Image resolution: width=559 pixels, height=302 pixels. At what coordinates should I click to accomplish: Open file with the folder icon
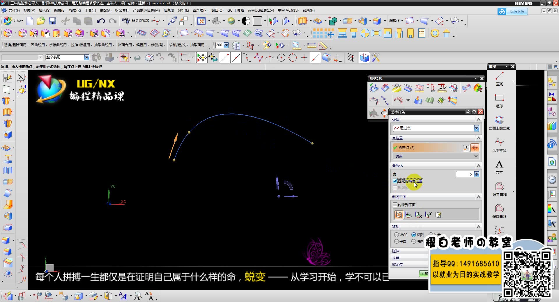(x=41, y=21)
